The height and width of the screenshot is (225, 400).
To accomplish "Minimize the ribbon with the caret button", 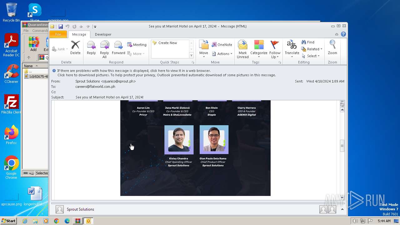I will coord(337,34).
